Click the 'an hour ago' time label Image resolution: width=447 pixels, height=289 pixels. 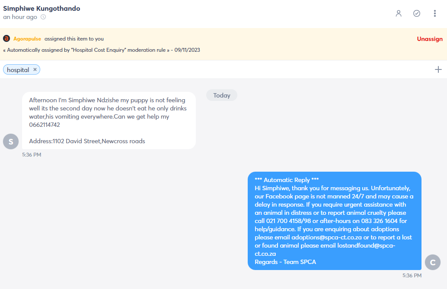[20, 17]
